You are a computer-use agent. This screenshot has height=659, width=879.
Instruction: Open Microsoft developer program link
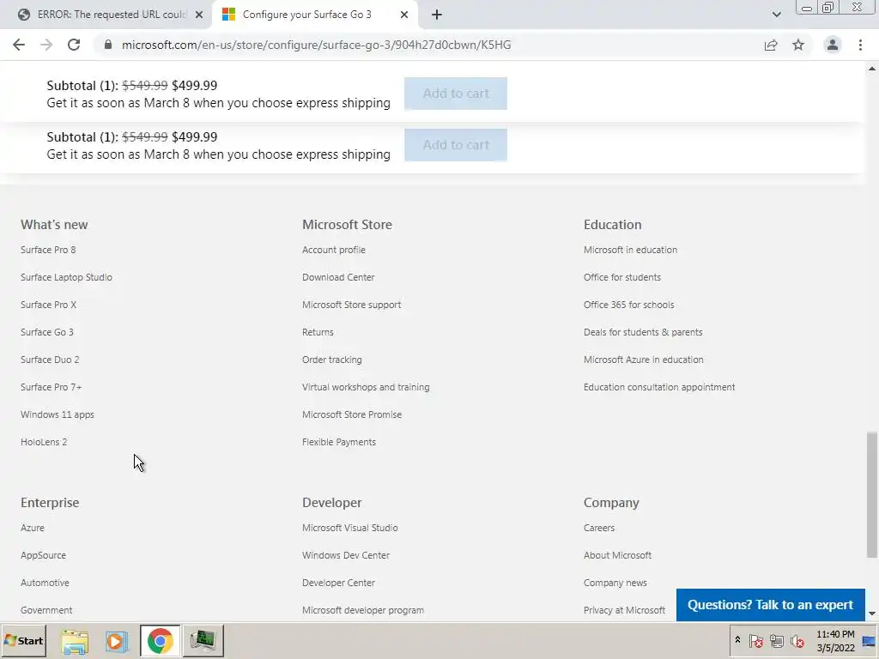click(363, 610)
